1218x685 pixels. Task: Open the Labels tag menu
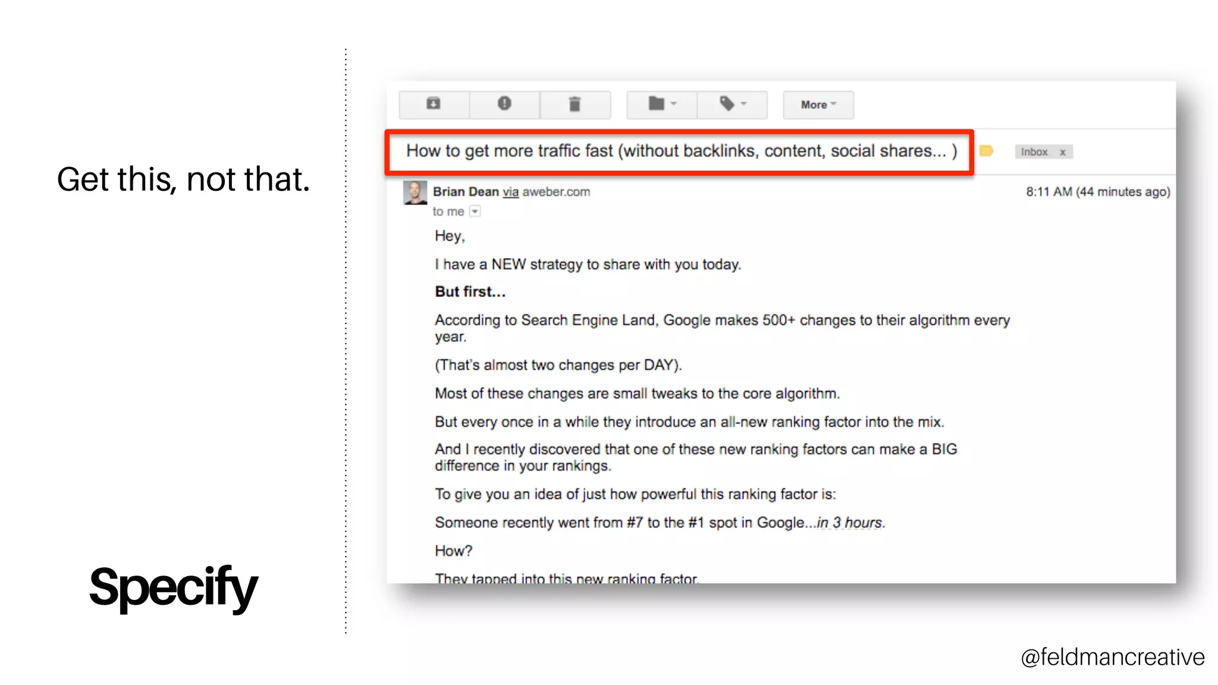732,105
